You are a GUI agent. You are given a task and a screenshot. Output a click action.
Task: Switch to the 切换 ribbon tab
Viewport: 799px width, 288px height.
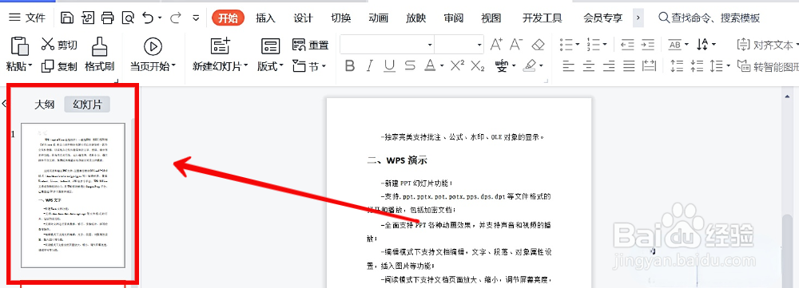click(x=341, y=18)
